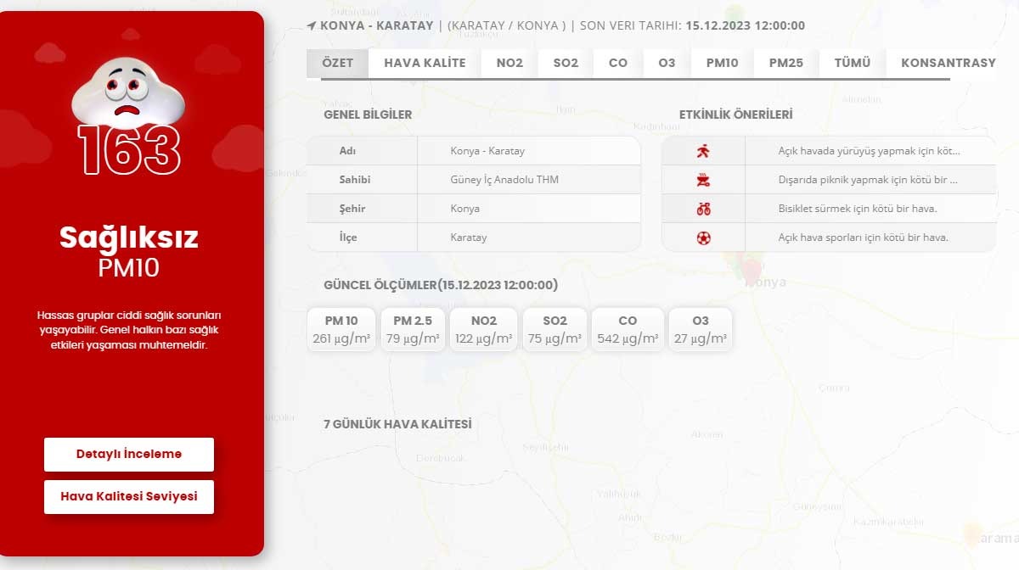The height and width of the screenshot is (570, 1019).
Task: Select the SO2 tab
Action: [566, 63]
